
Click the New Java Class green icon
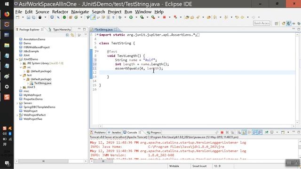pos(76,17)
